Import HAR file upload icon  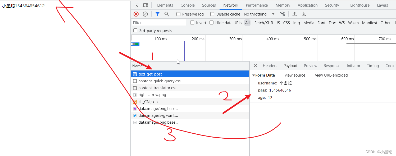tap(294, 14)
